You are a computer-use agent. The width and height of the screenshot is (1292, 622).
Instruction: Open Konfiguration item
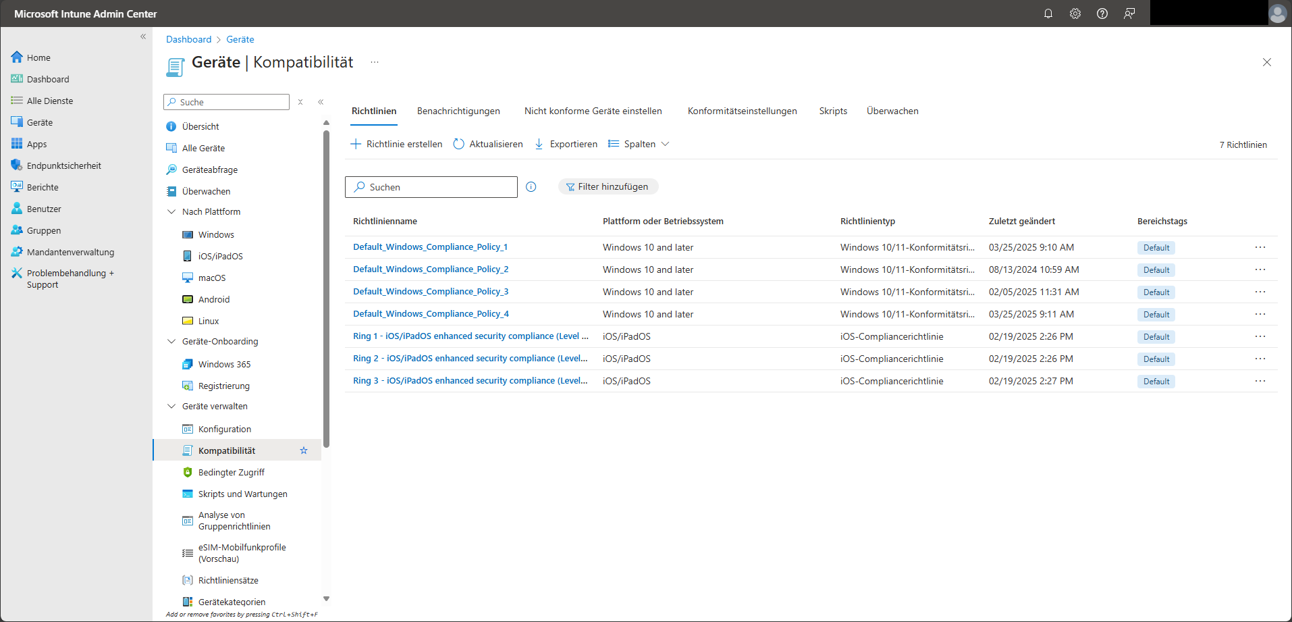(x=225, y=429)
